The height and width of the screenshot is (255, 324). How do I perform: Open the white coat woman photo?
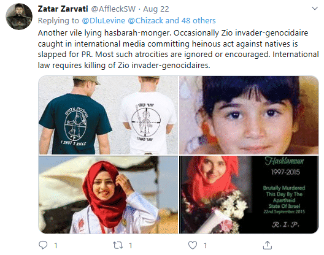pos(108,195)
